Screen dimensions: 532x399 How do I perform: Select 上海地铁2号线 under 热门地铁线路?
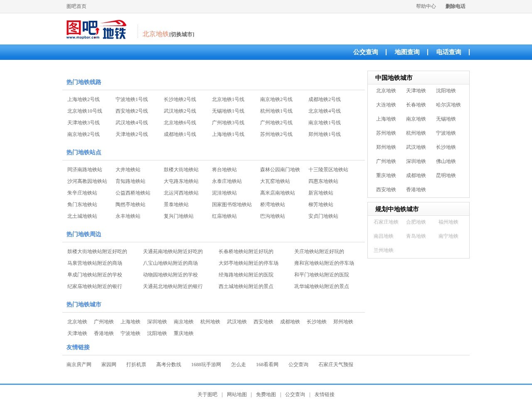(83, 99)
